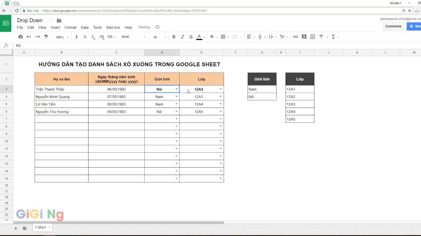This screenshot has width=421, height=236.
Task: Open the fill color picker
Action: pyautogui.click(x=213, y=37)
